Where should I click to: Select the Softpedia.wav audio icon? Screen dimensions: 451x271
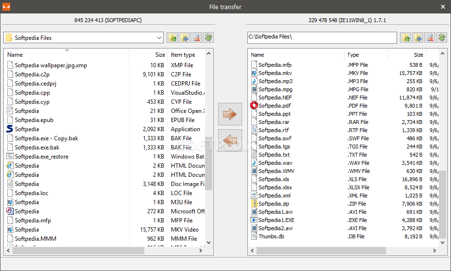tap(254, 163)
